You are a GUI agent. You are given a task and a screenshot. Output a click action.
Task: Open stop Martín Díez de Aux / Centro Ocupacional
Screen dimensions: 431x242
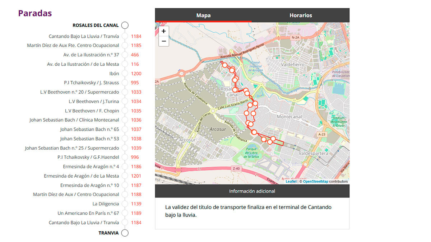(76, 194)
